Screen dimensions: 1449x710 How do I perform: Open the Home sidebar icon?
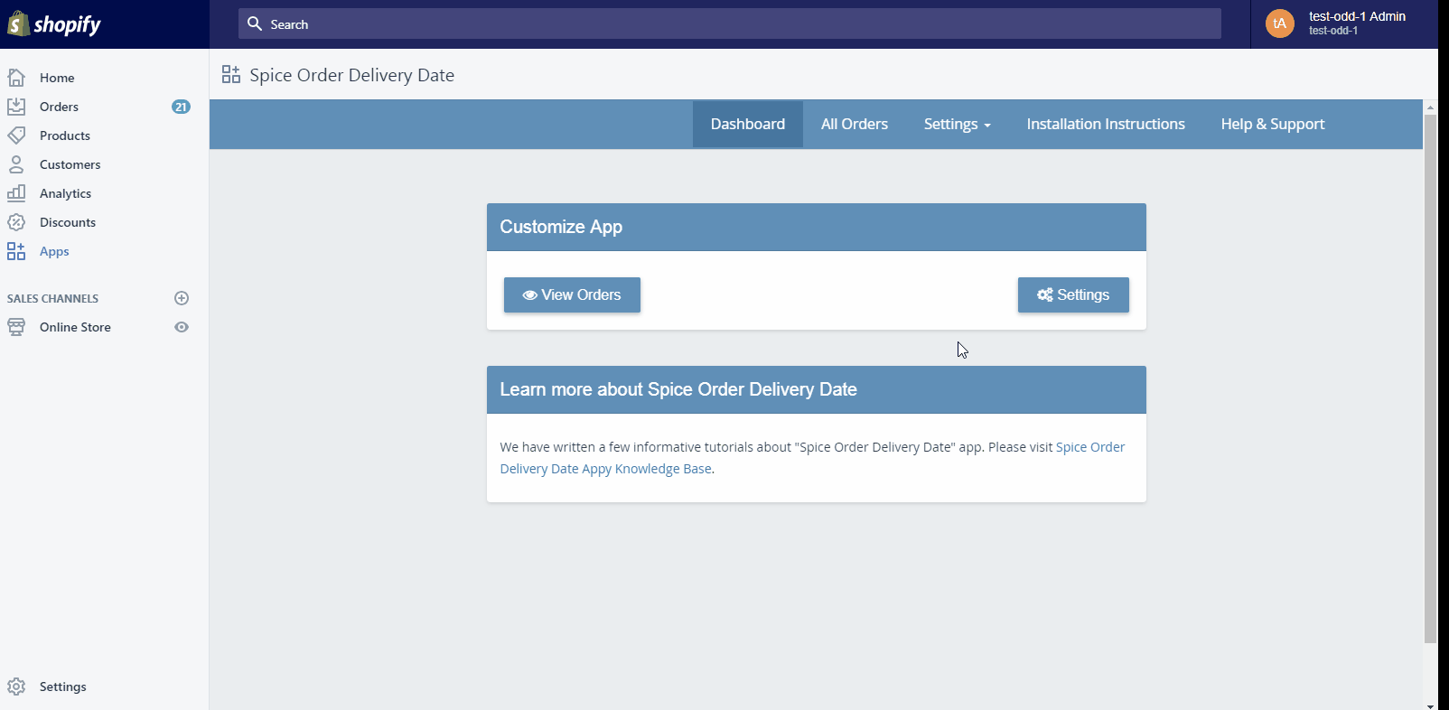pos(16,78)
